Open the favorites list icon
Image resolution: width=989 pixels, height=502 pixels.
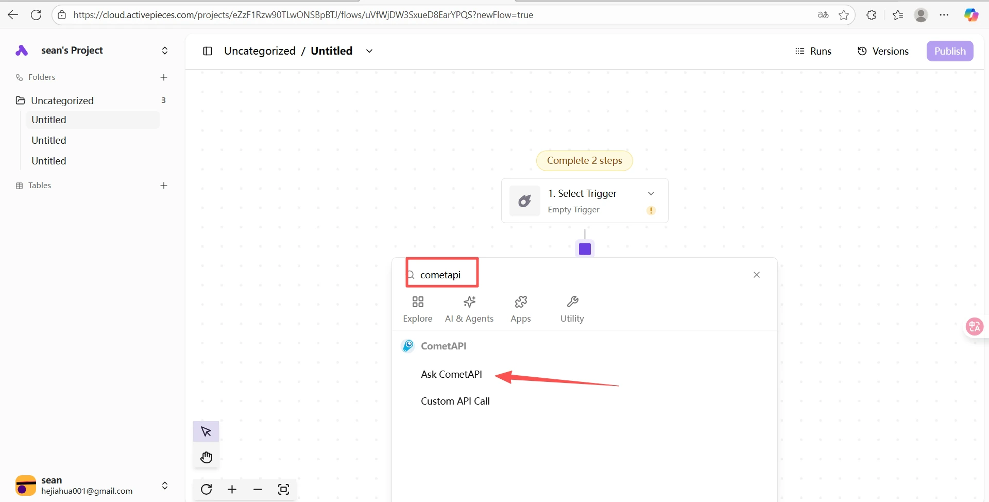coord(898,15)
